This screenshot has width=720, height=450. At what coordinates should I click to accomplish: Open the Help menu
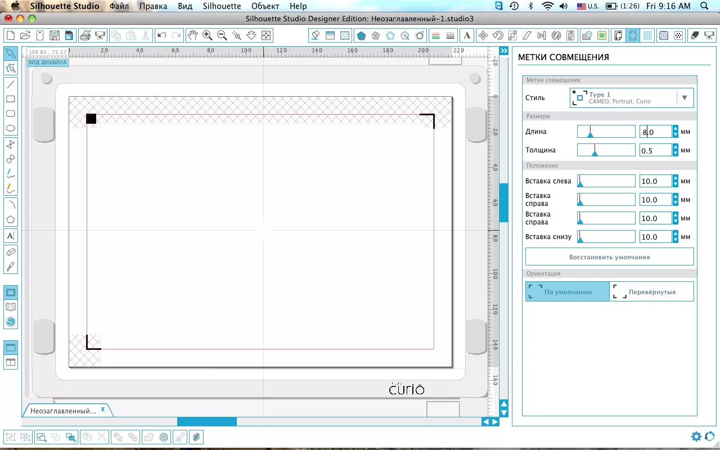point(298,6)
